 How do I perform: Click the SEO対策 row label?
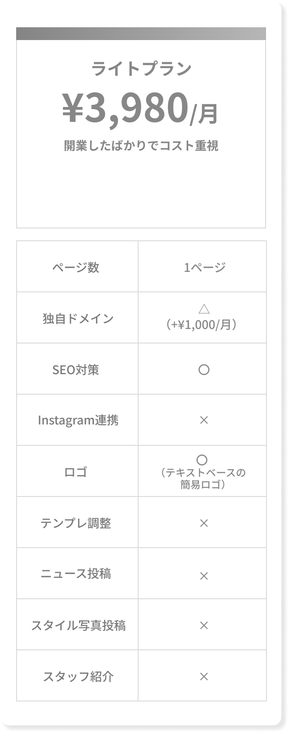[76, 369]
